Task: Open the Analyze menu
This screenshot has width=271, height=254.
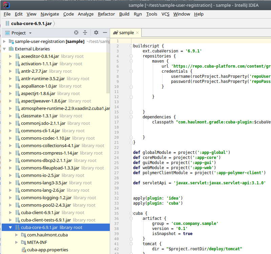Action: coord(86,14)
